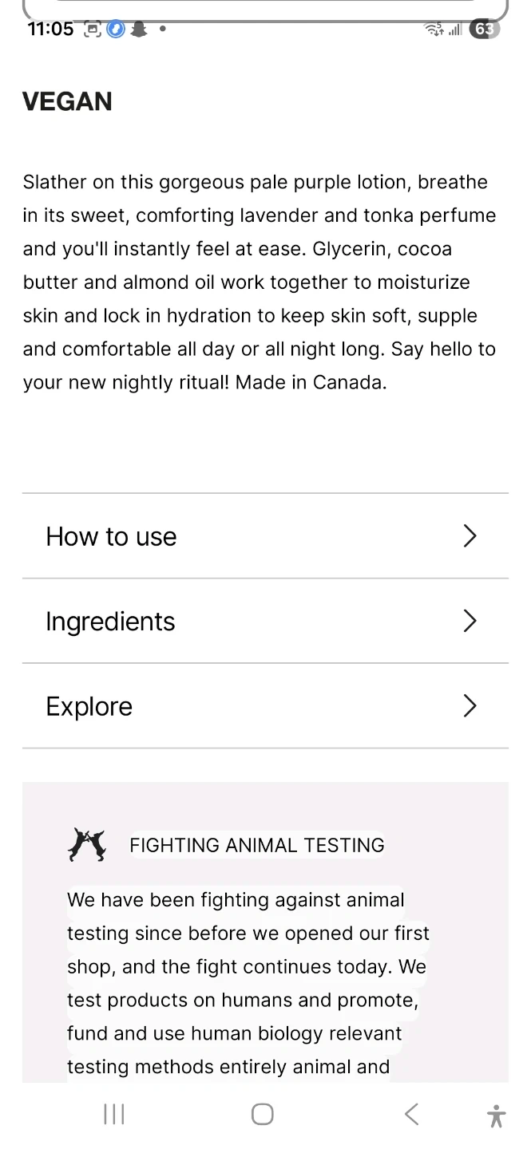Tap the status bar clock
531x1149 pixels.
[x=50, y=30]
